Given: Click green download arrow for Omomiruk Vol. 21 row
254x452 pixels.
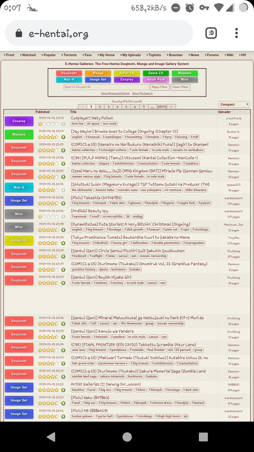Looking at the screenshot, I should (x=63, y=269).
